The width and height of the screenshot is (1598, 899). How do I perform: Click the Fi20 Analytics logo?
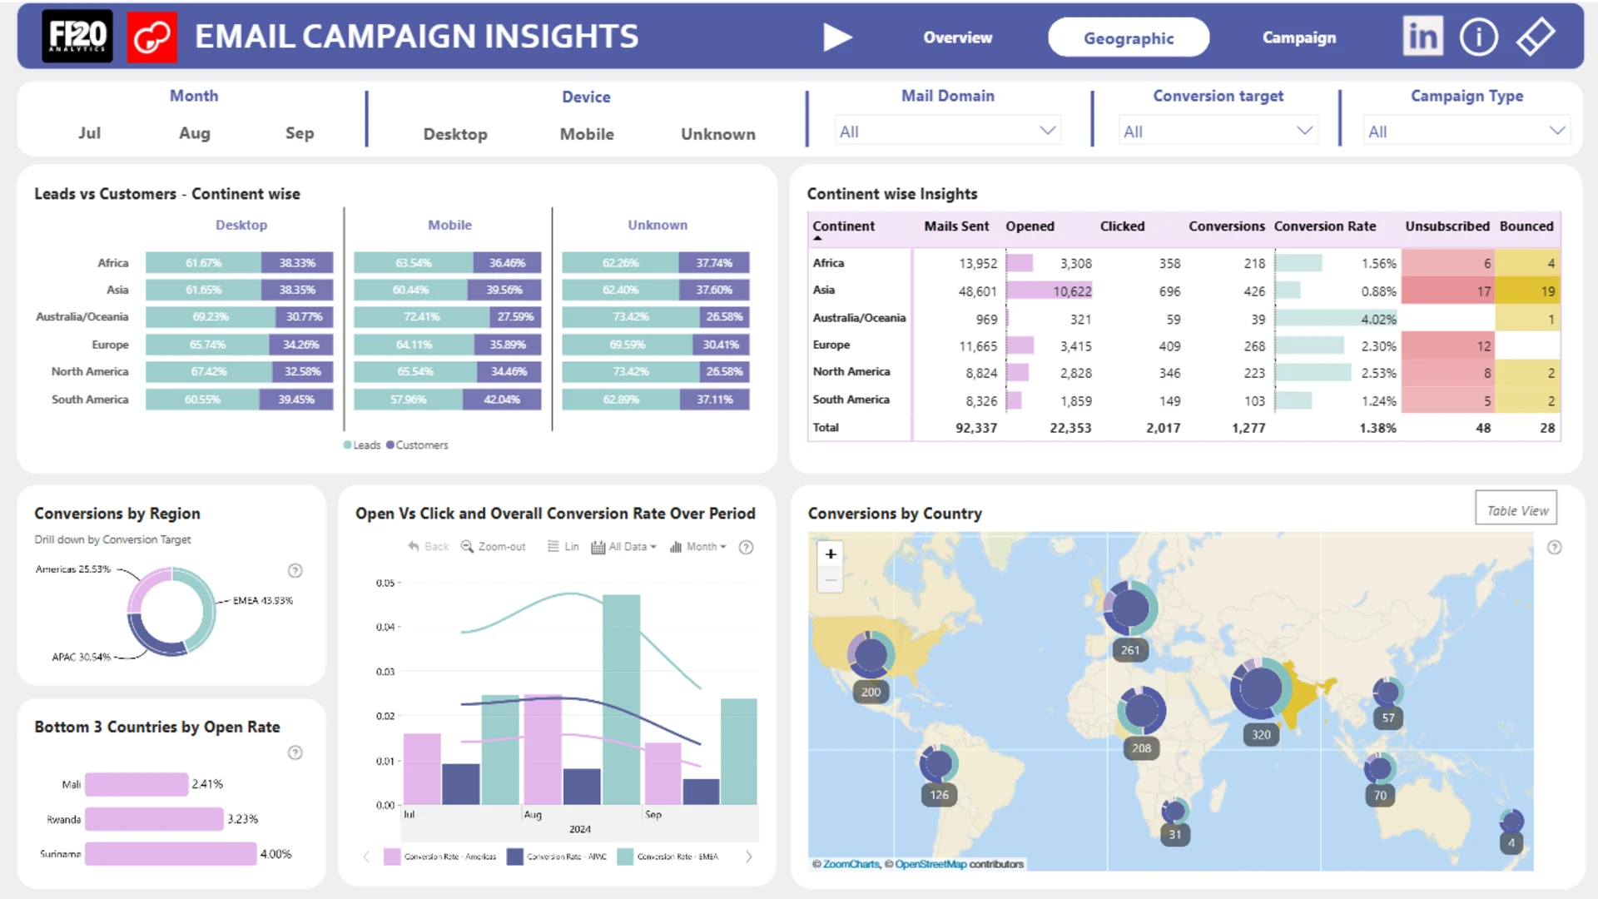pyautogui.click(x=77, y=37)
